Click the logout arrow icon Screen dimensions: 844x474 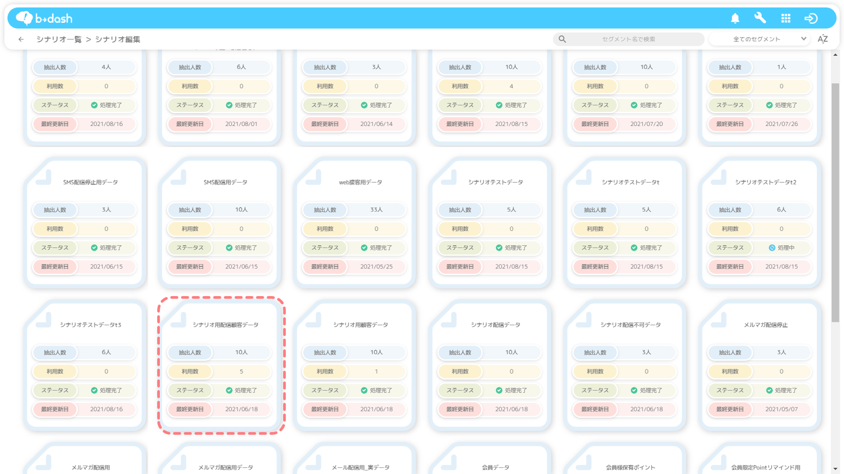click(x=811, y=18)
